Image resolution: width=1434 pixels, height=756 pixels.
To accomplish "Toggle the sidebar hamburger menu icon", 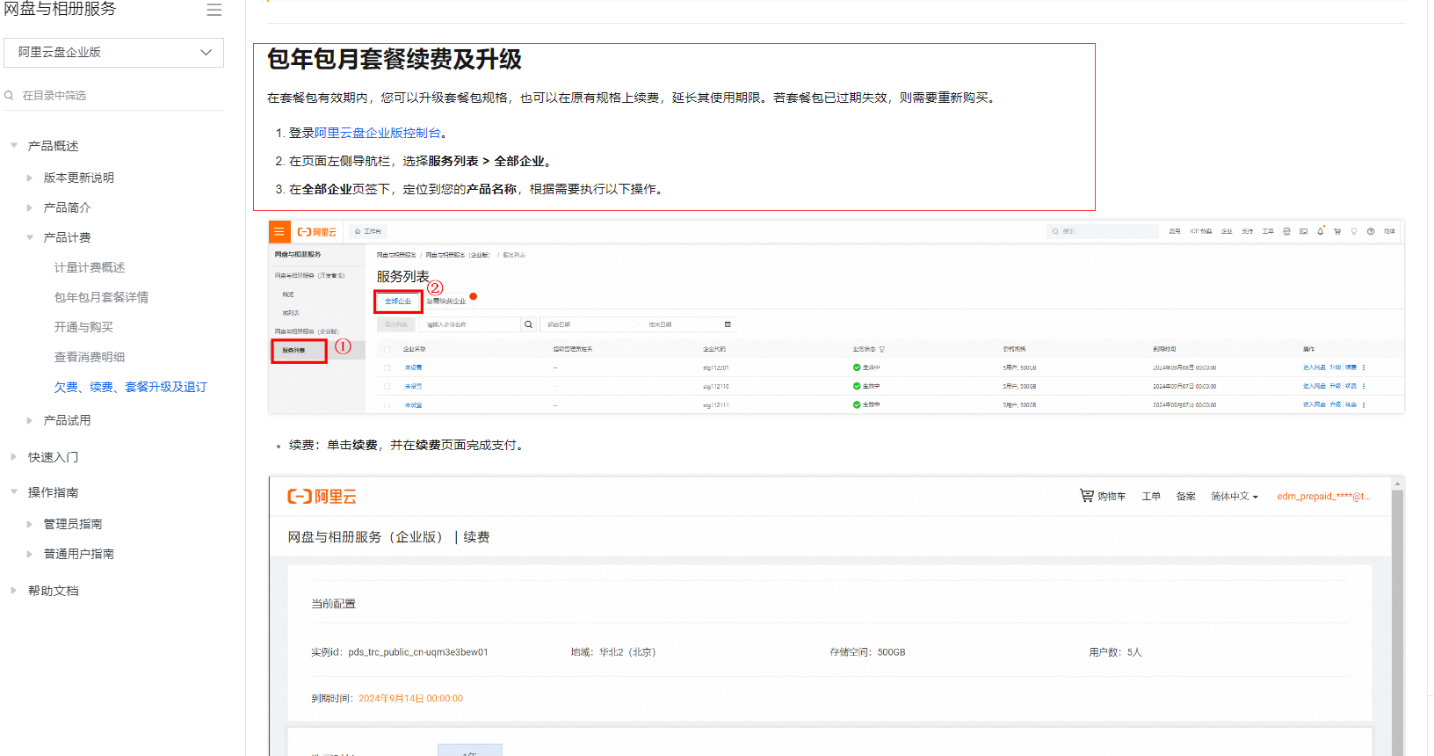I will pyautogui.click(x=214, y=10).
